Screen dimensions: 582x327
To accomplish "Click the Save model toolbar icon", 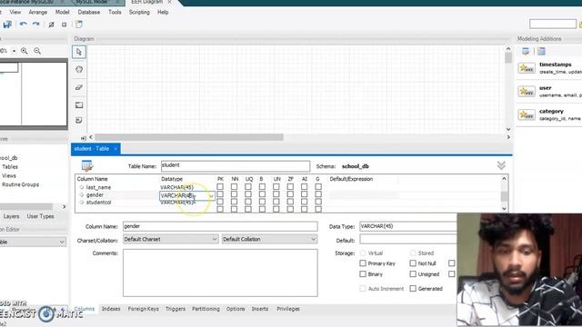I will (7, 25).
